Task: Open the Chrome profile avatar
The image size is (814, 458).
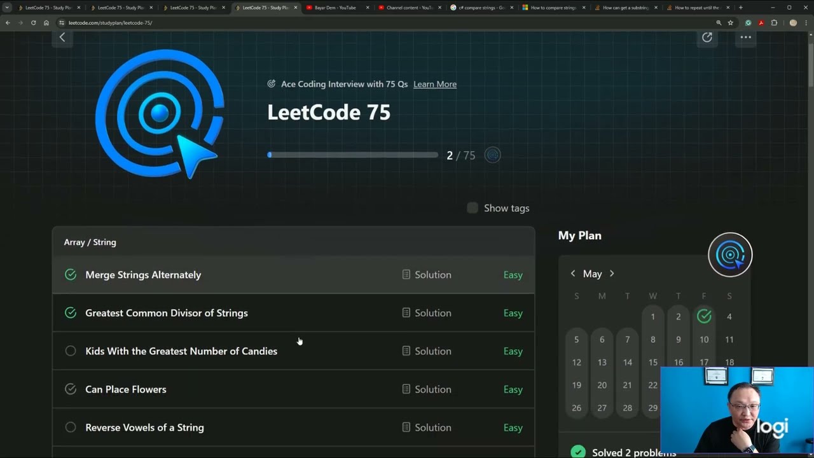Action: point(793,23)
